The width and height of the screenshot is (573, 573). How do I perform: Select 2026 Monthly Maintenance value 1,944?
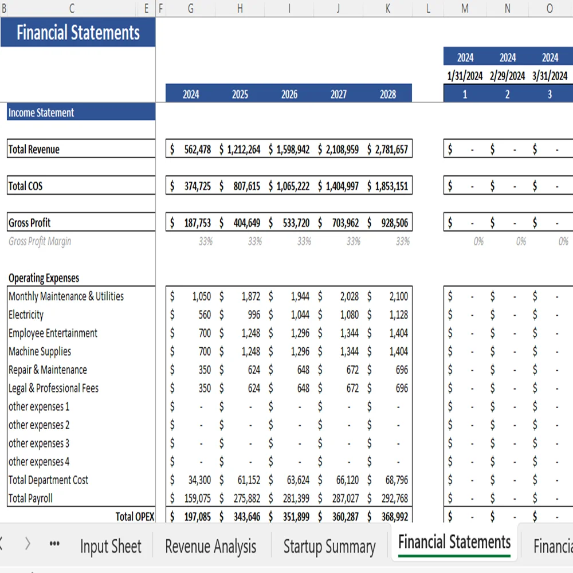289,296
